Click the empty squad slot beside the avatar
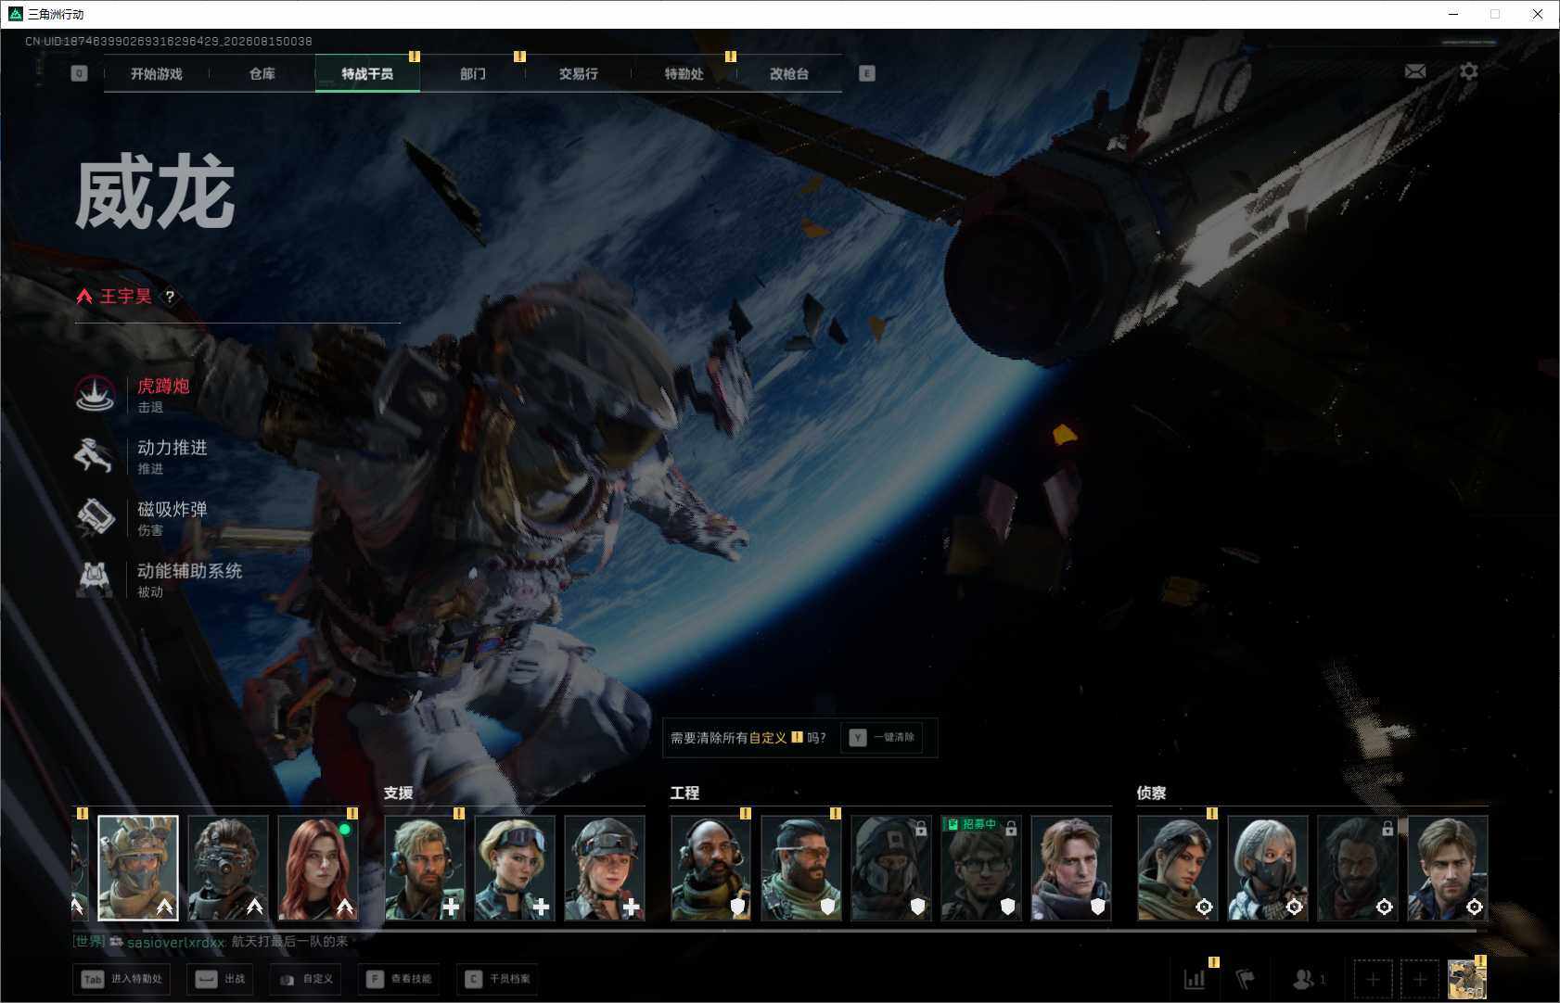Image resolution: width=1560 pixels, height=1003 pixels. tap(1420, 979)
